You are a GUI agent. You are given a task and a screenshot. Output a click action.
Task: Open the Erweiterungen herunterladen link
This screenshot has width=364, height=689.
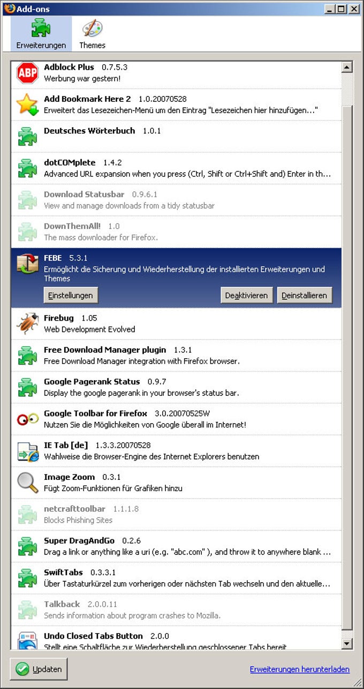pos(300,669)
